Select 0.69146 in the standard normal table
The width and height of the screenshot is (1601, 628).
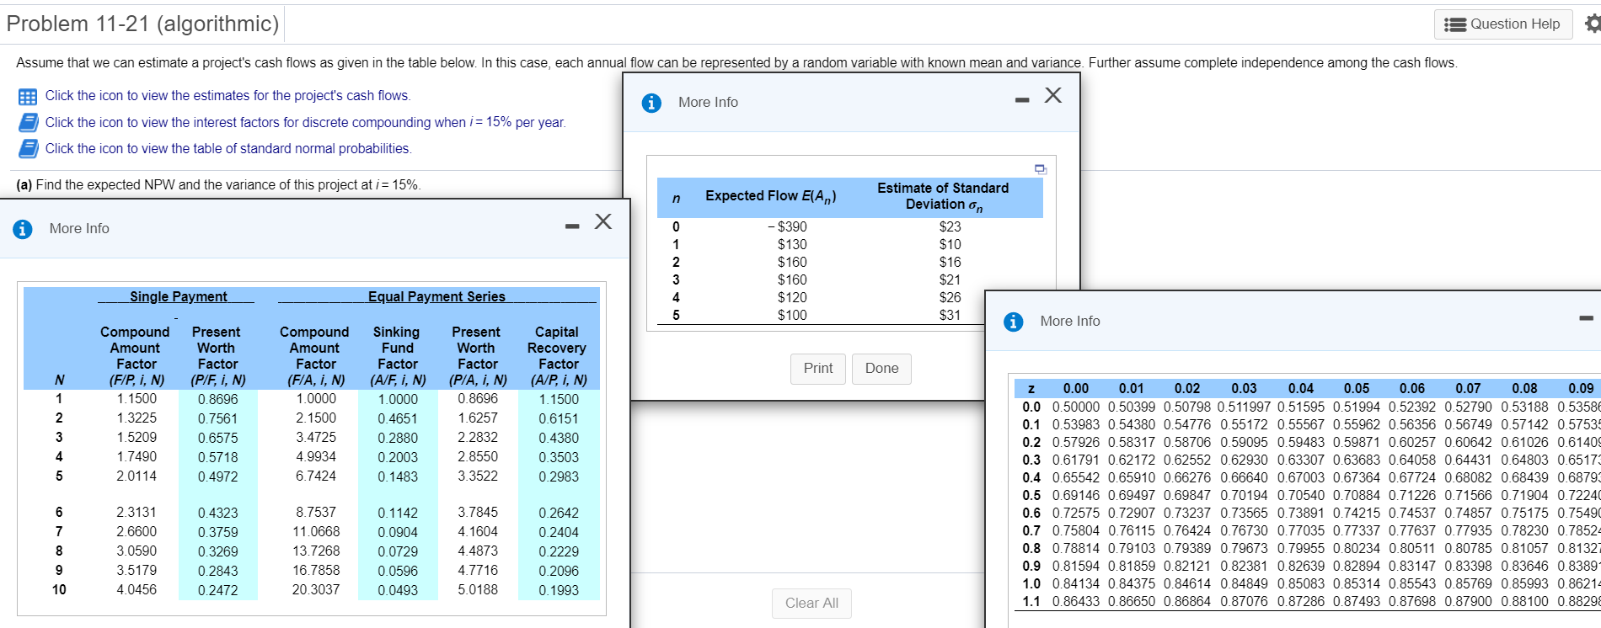point(1076,496)
